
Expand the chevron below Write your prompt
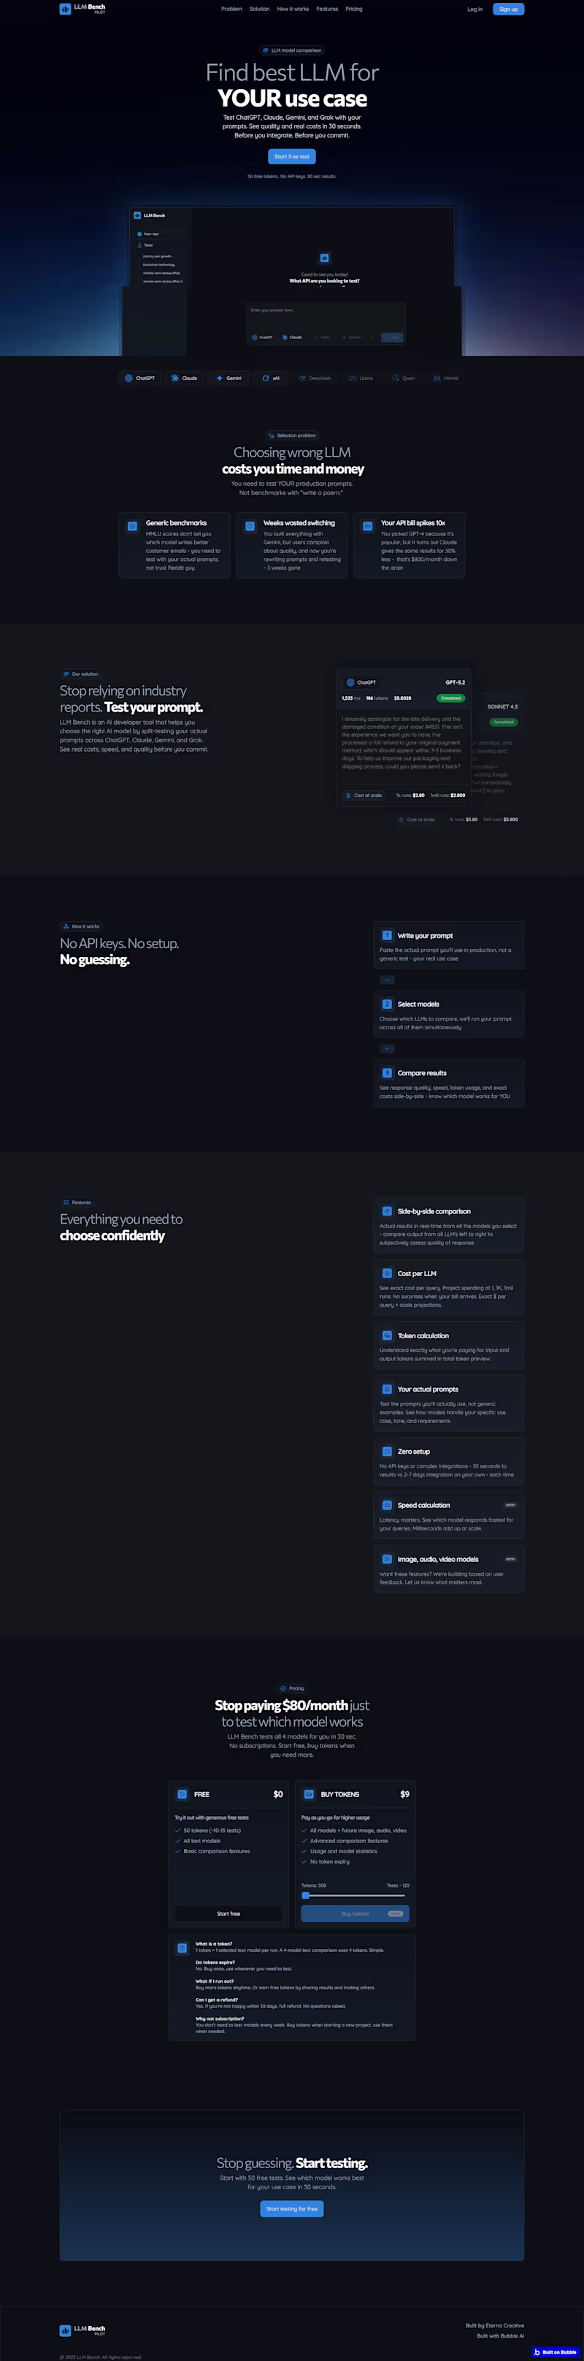[386, 980]
